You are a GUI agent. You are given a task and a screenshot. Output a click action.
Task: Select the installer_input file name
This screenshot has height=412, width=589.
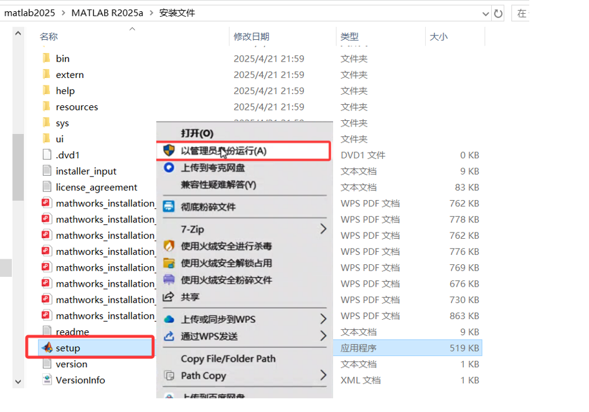coord(86,171)
